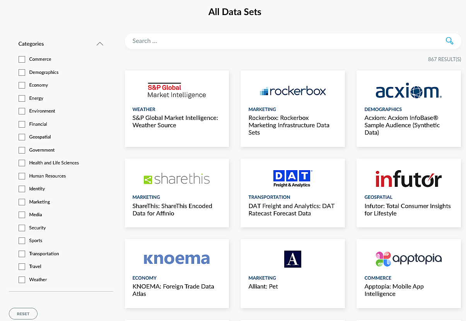Screen dimensions: 466x321
Task: Click the All Data Sets heading
Action: coord(235,12)
